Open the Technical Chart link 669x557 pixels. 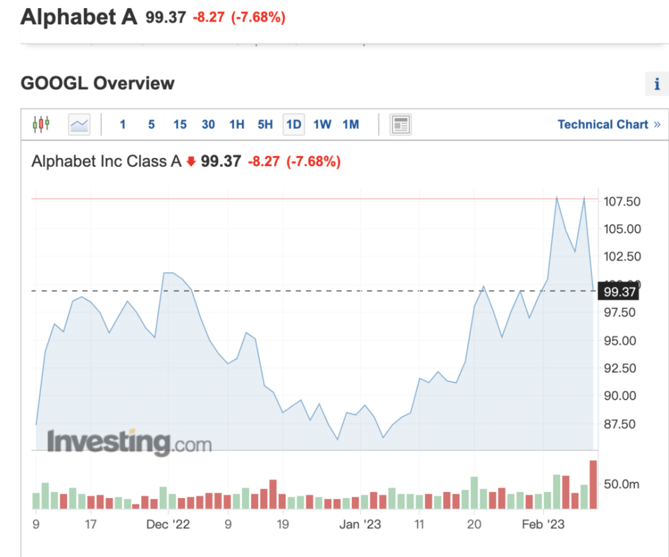(603, 125)
